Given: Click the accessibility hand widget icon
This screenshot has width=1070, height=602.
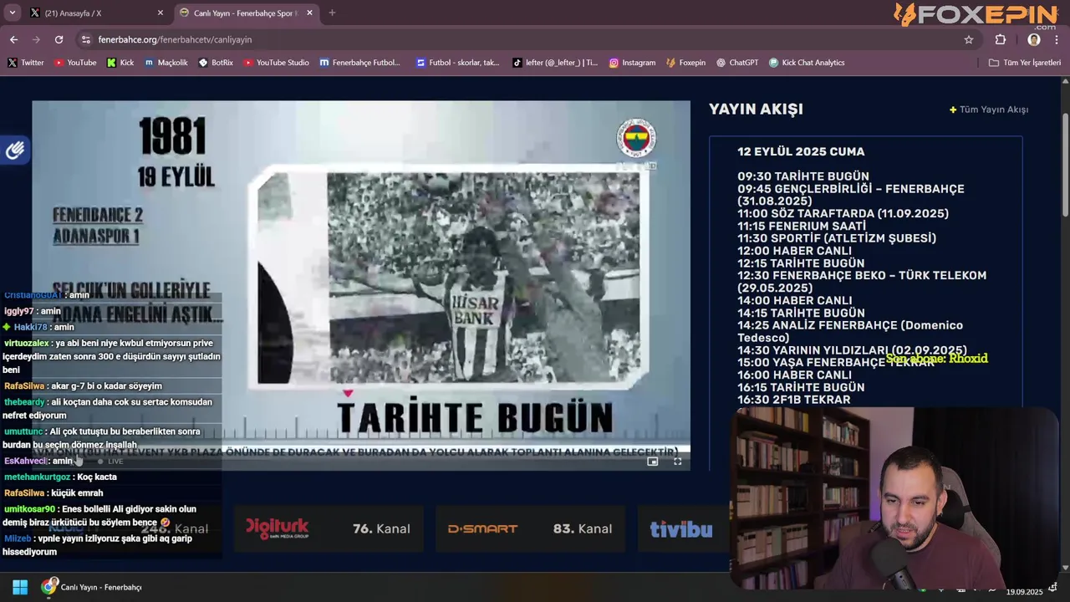Looking at the screenshot, I should pyautogui.click(x=15, y=150).
